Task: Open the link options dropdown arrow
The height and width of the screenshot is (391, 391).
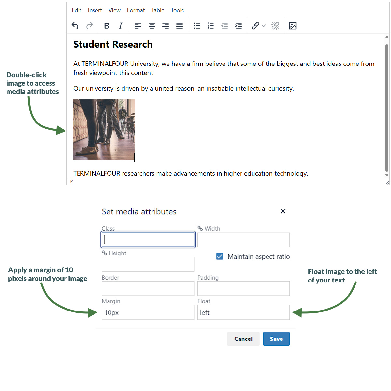Action: (263, 26)
